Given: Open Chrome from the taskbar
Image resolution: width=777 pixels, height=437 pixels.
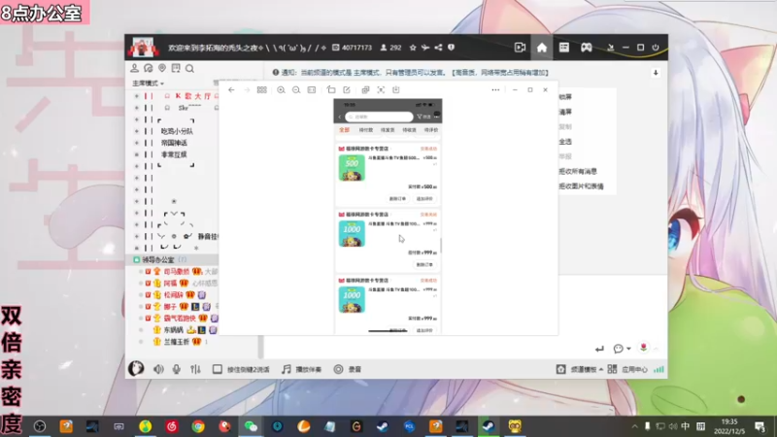Looking at the screenshot, I should 198,426.
